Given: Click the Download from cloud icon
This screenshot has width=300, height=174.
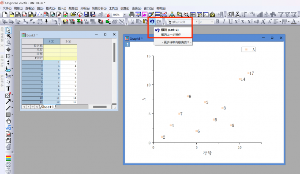Looking at the screenshot, I should (79, 15).
